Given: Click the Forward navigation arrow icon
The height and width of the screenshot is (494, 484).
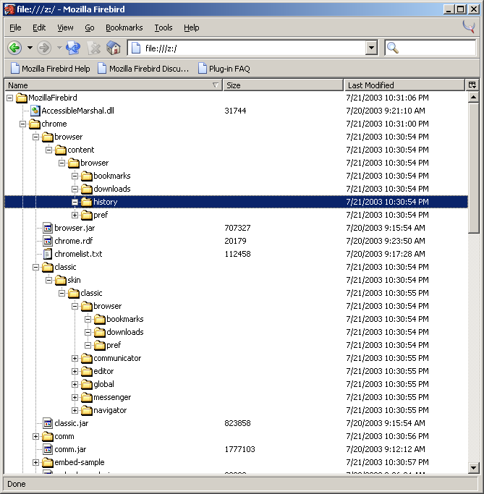Looking at the screenshot, I should pos(44,48).
